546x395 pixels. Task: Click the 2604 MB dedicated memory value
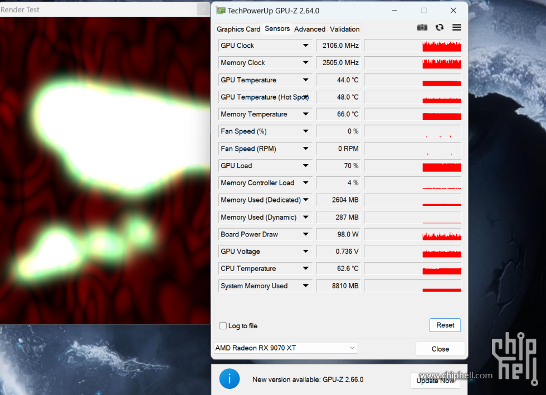[x=339, y=200]
